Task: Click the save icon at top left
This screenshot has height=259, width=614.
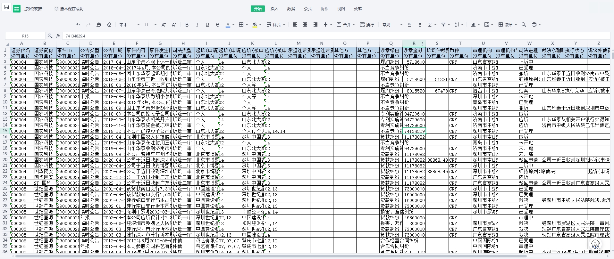Action: 6,7
